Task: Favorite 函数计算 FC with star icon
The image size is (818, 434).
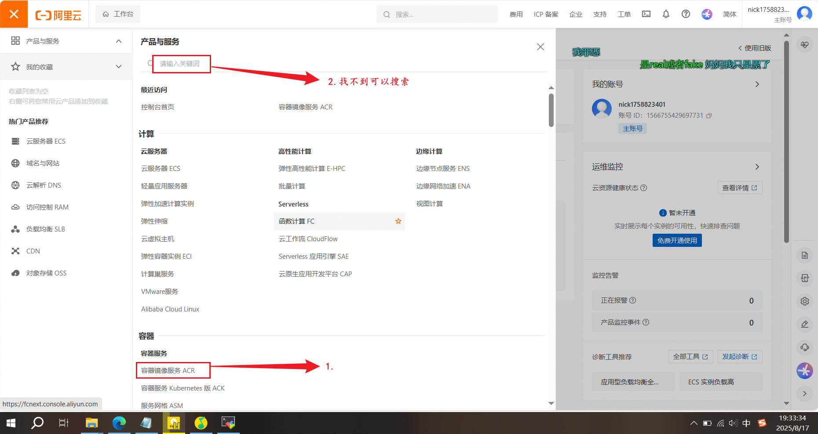Action: [398, 221]
